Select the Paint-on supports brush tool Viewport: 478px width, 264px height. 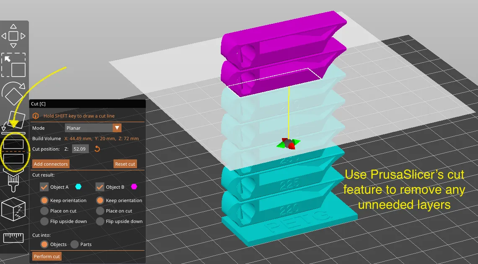tap(14, 181)
